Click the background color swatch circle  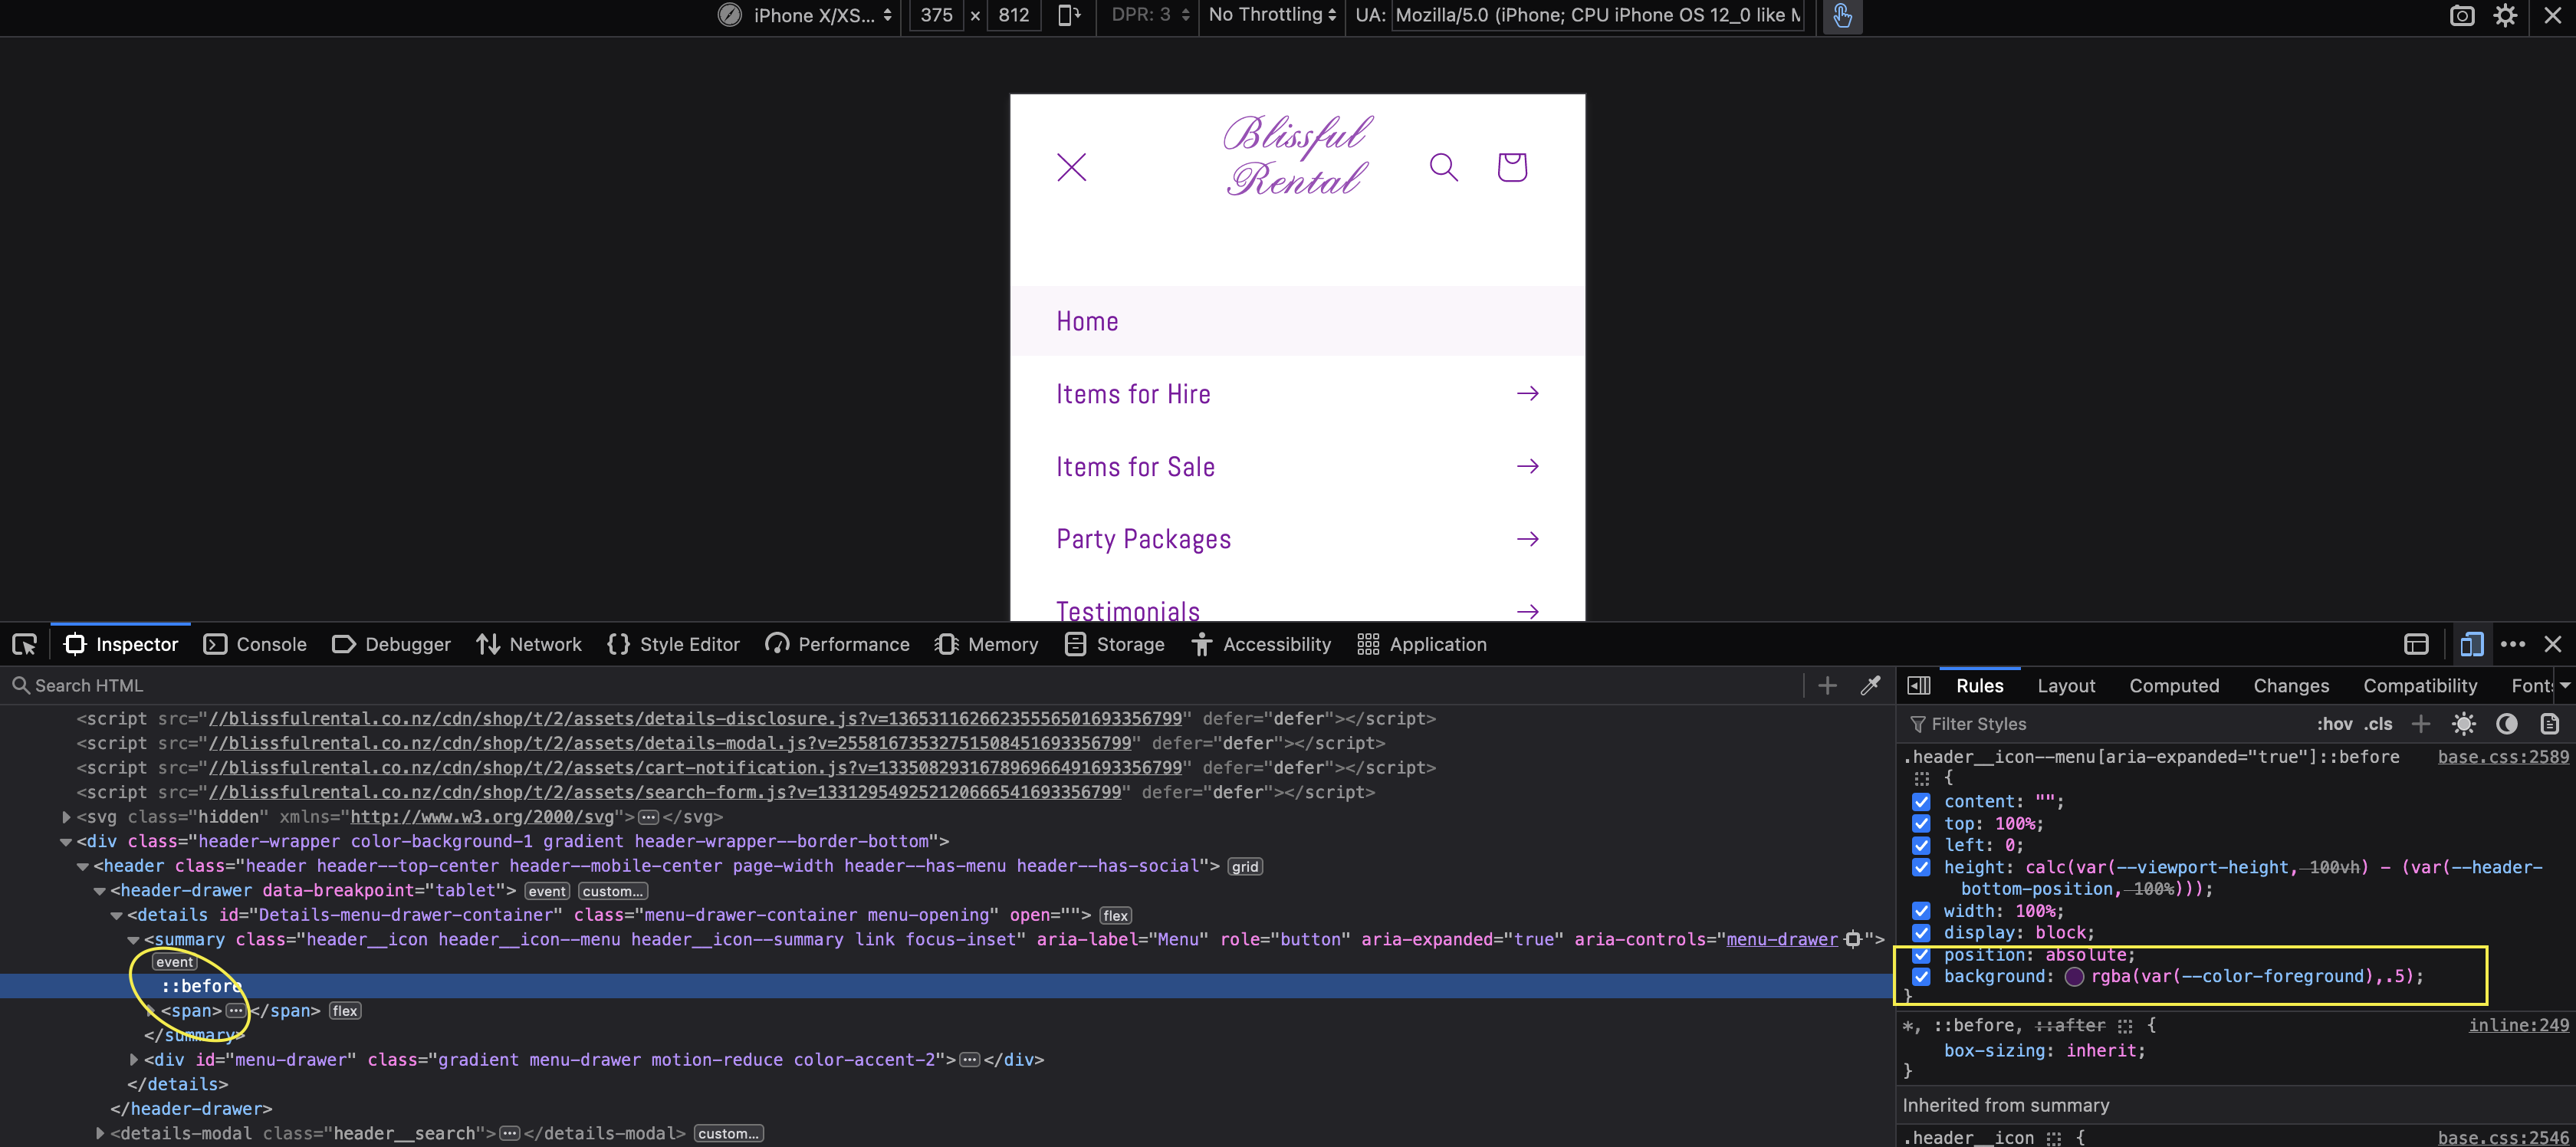[2074, 977]
